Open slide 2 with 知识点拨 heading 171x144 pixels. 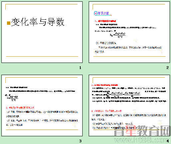pos(129,32)
